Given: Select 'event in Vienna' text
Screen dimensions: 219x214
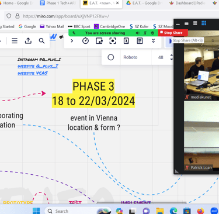Looking at the screenshot, I should [x=94, y=118].
